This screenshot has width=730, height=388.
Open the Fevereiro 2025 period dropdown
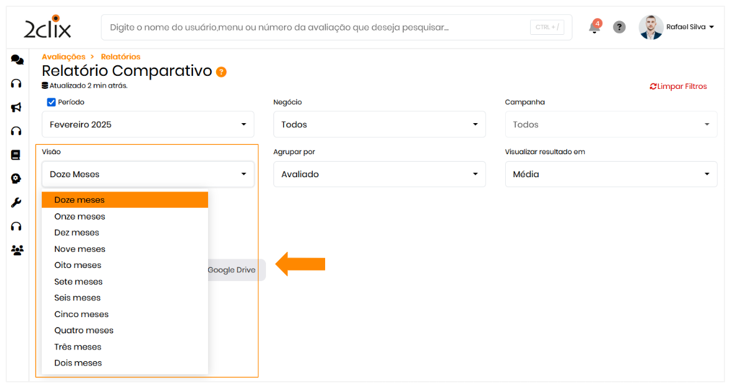pyautogui.click(x=148, y=124)
